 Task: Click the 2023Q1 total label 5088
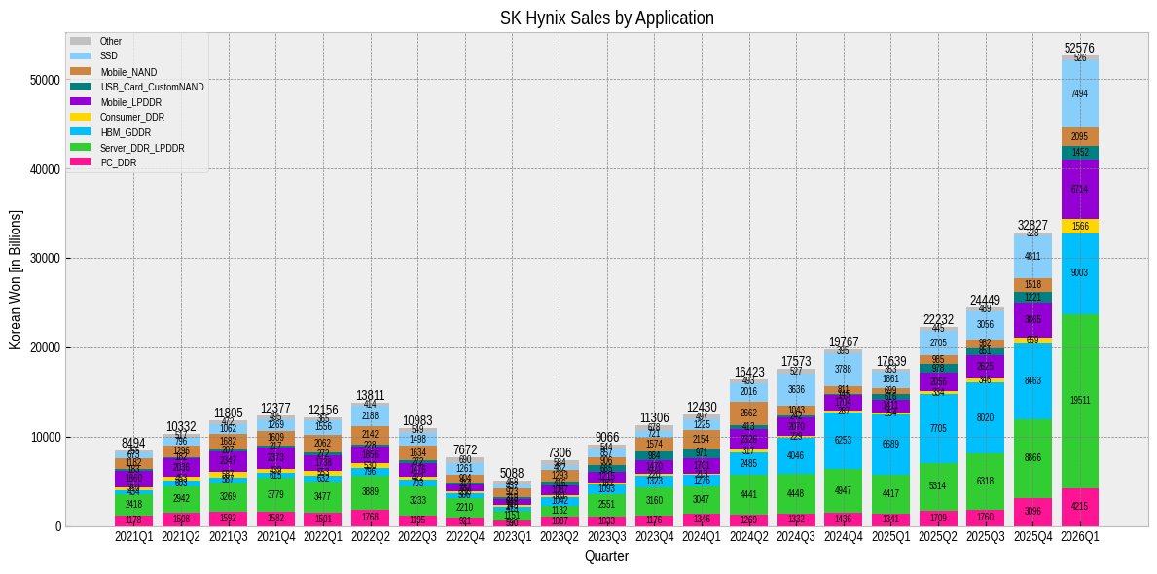coord(512,473)
